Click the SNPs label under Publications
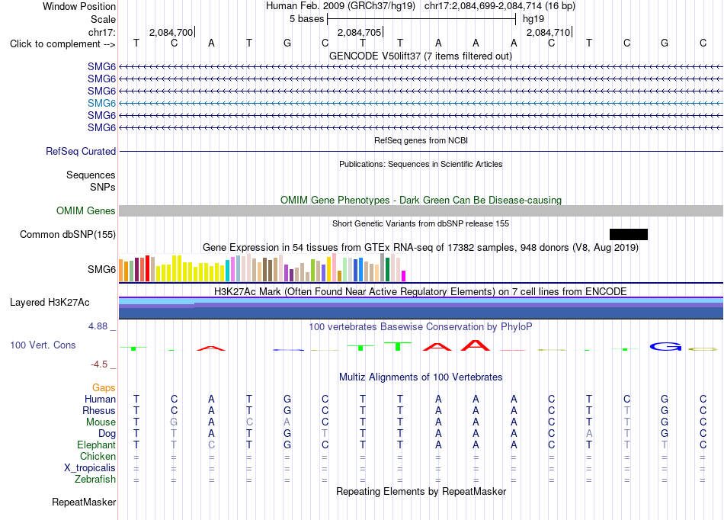 coord(103,187)
